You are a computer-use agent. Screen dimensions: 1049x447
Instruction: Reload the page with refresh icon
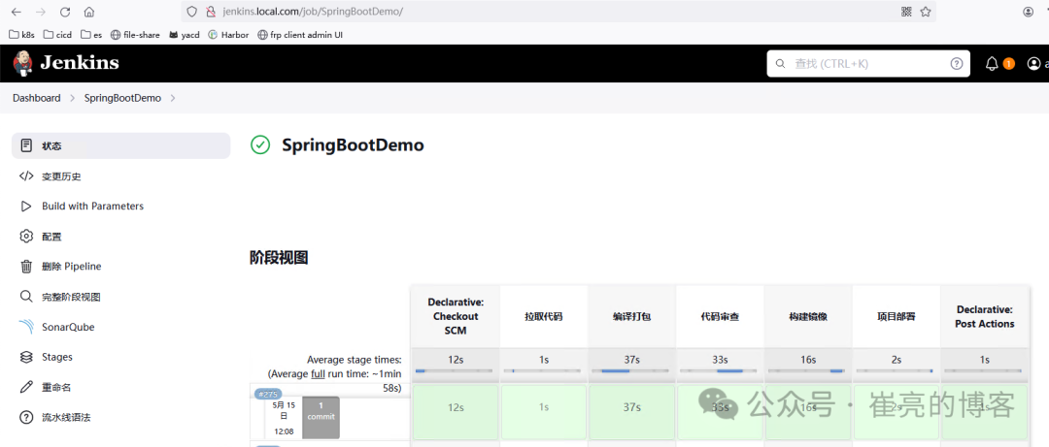tap(65, 12)
